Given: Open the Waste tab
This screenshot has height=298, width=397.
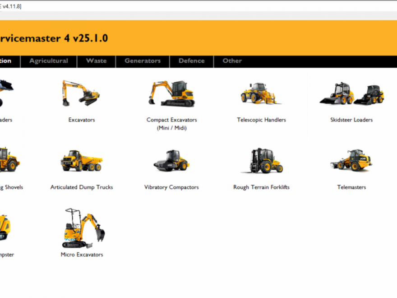Looking at the screenshot, I should tap(96, 61).
